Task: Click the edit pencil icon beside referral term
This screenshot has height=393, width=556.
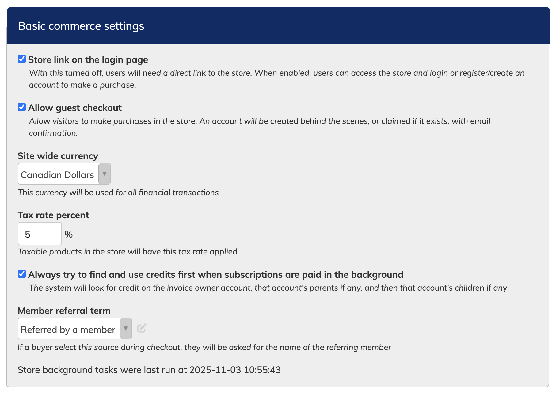Action: 142,328
